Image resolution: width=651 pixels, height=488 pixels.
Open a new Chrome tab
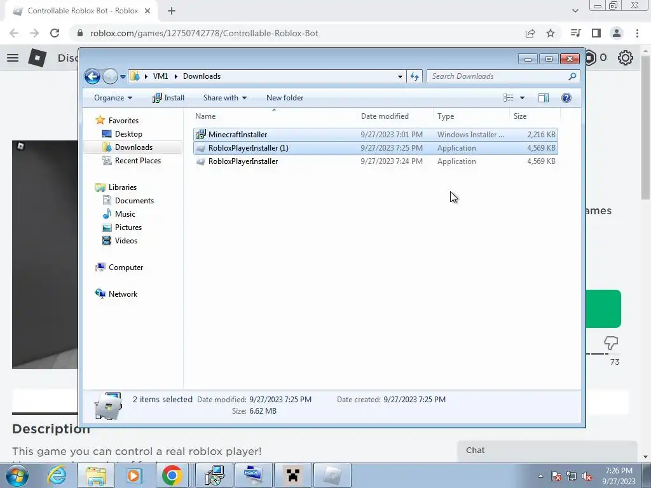pos(172,11)
